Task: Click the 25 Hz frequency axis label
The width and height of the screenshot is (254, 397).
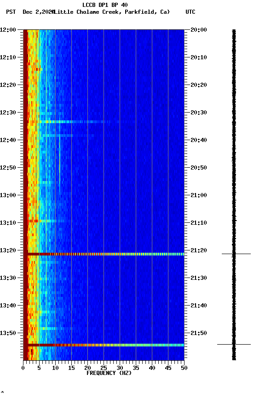Action: [104, 368]
